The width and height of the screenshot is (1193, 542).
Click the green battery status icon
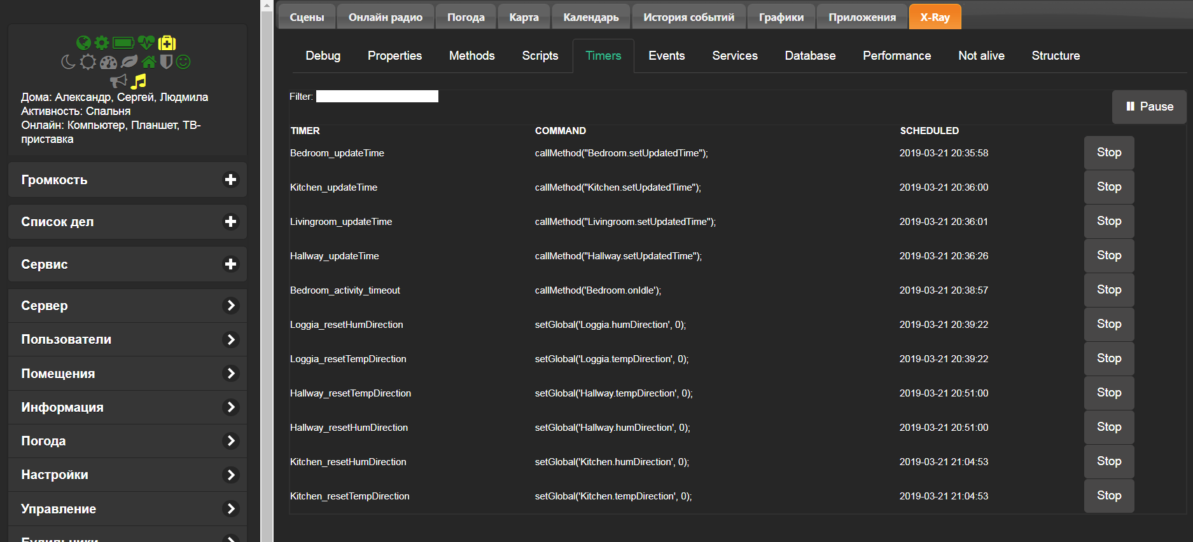[123, 43]
